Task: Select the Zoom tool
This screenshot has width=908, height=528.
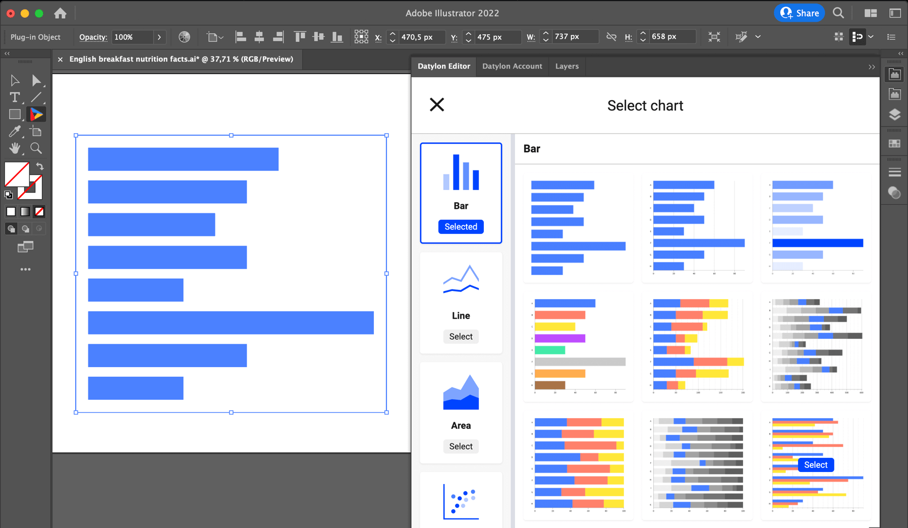Action: 36,148
